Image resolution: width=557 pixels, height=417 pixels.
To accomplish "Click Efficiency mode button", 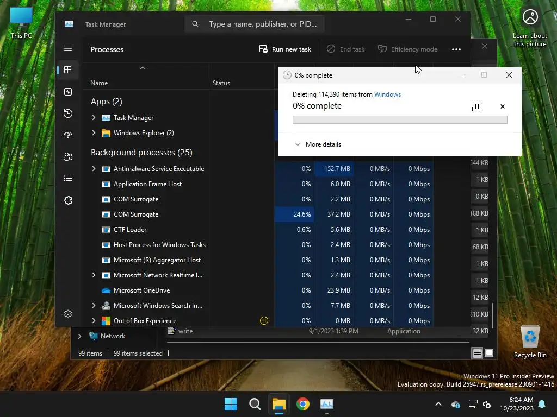I will 407,49.
